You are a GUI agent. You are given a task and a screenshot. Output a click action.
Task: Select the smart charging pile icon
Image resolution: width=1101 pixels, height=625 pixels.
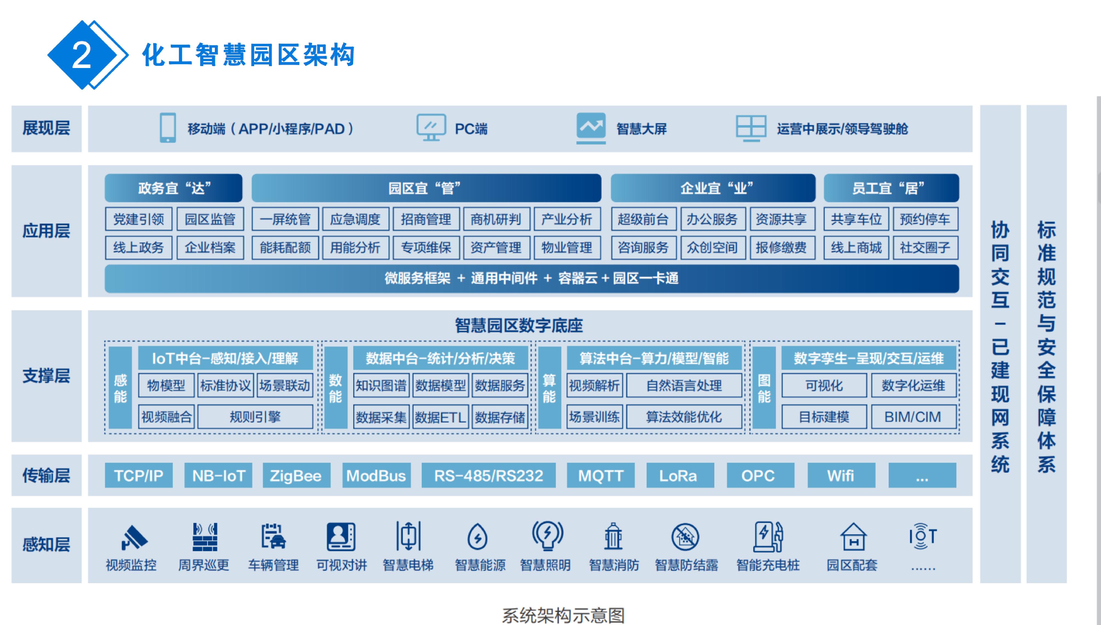(768, 537)
